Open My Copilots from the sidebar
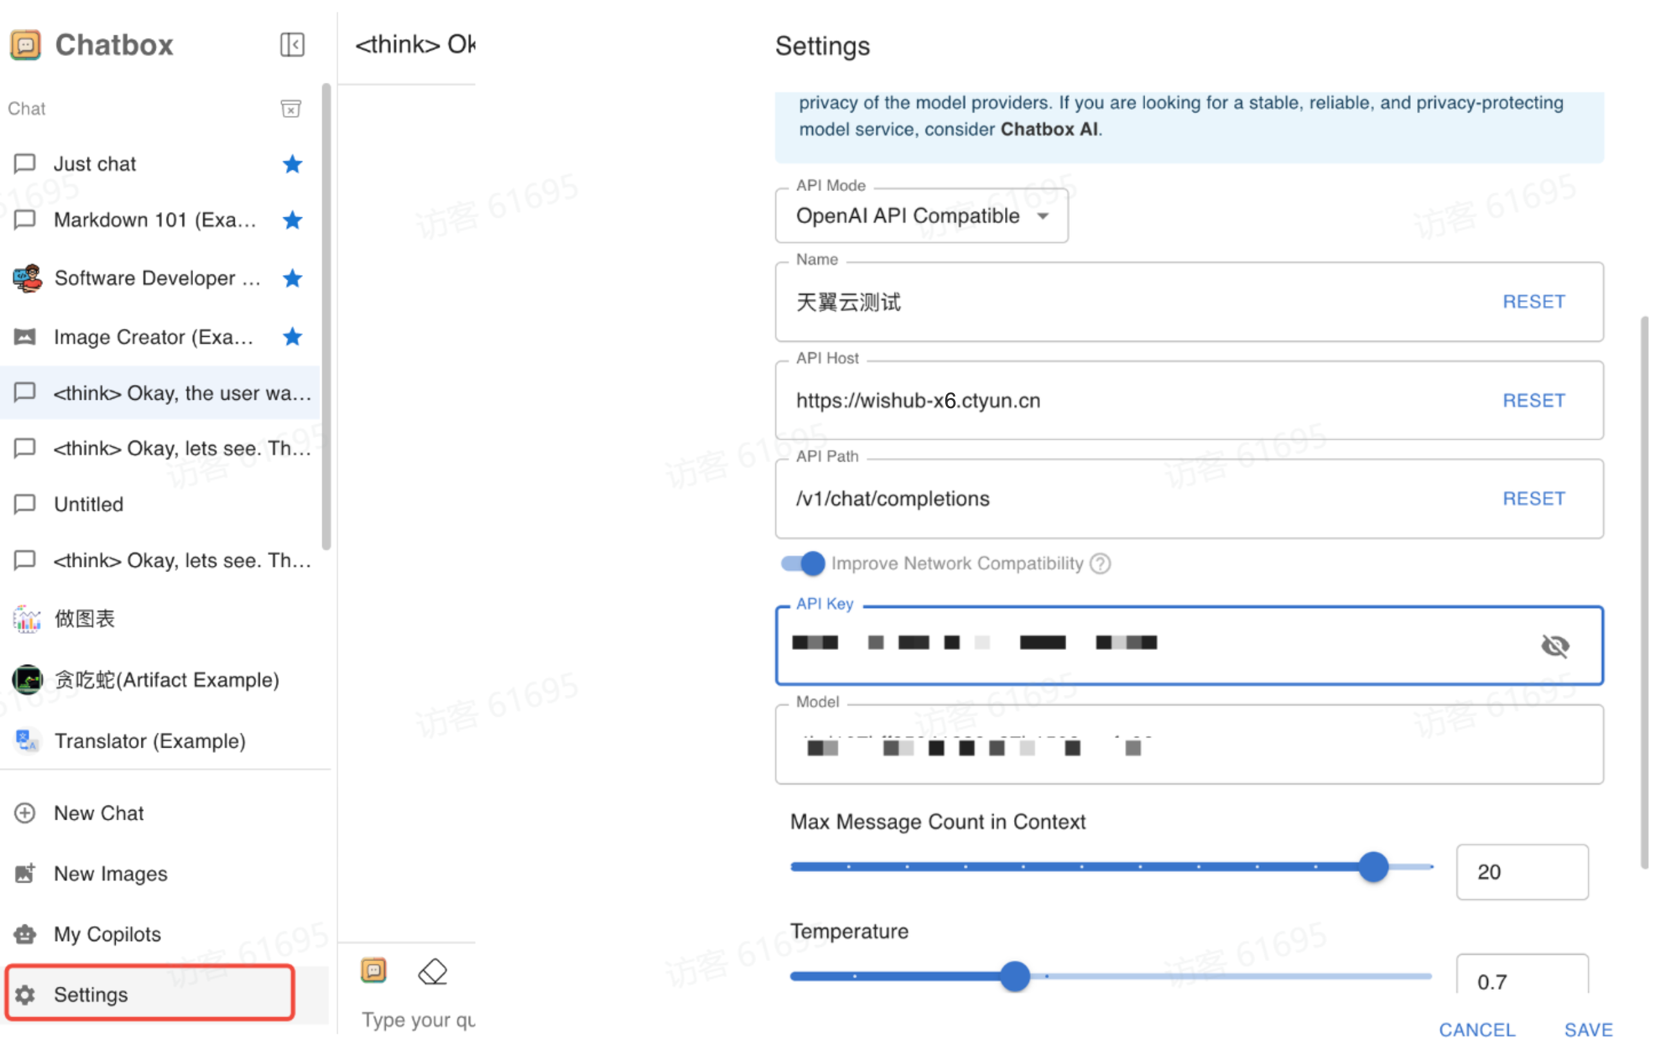 tap(107, 933)
